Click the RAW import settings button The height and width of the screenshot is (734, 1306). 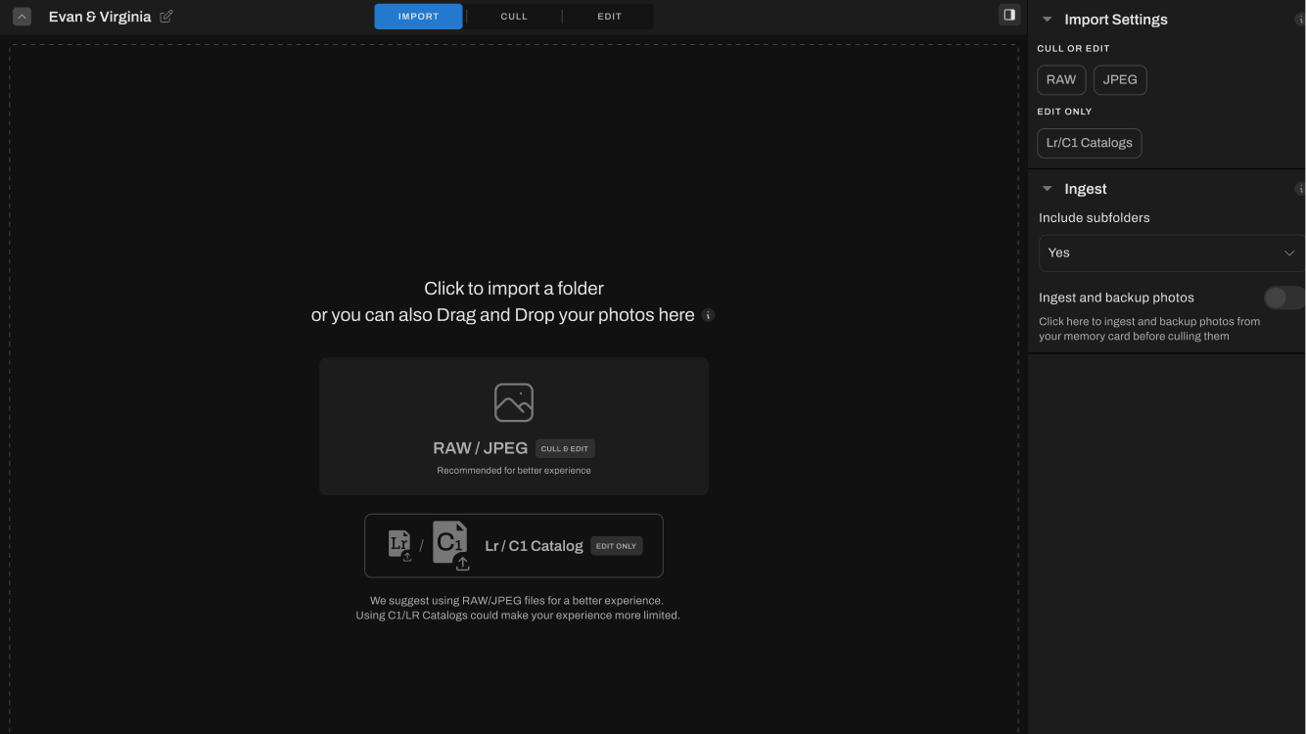(1060, 80)
